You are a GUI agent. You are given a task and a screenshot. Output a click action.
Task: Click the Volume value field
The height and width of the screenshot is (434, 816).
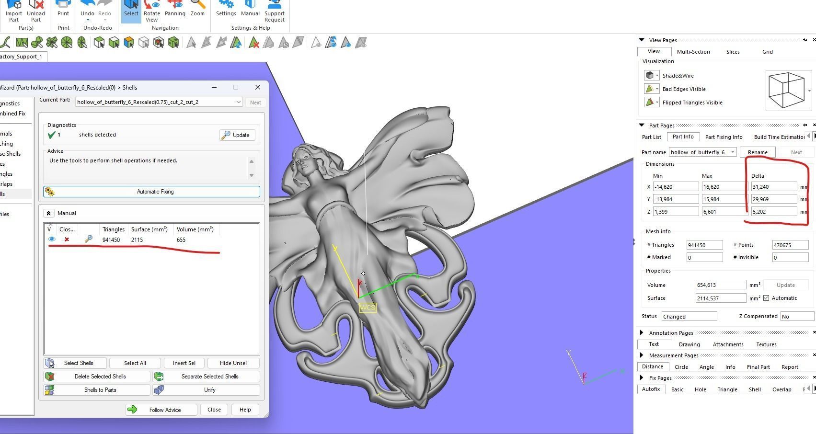(721, 285)
